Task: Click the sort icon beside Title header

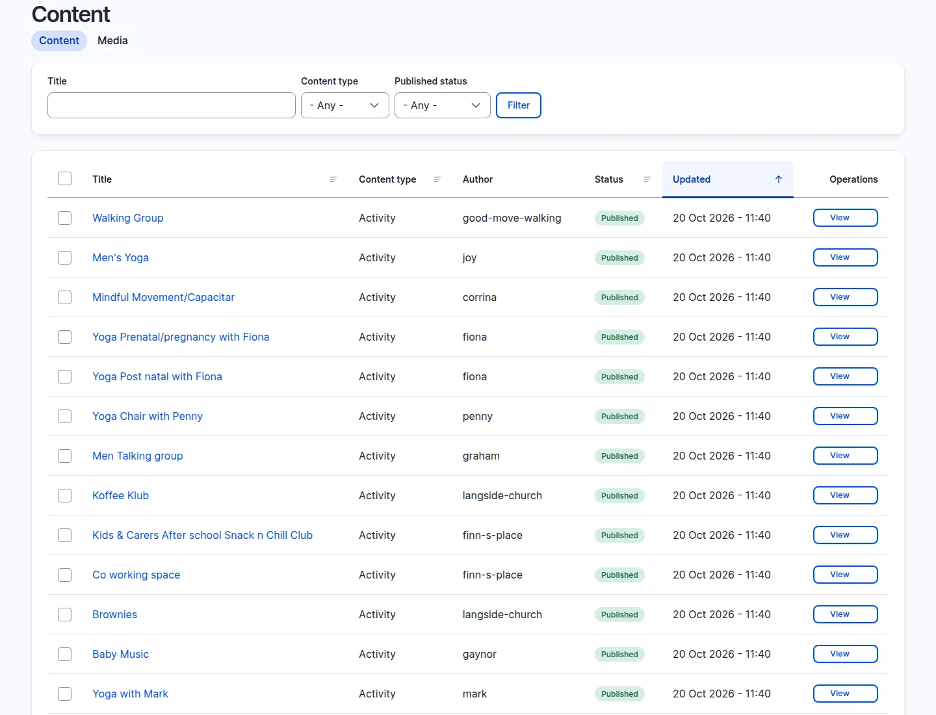Action: coord(333,179)
